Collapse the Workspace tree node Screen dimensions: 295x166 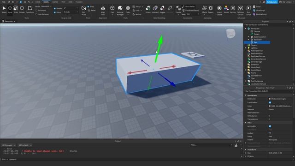pyautogui.click(x=245, y=29)
